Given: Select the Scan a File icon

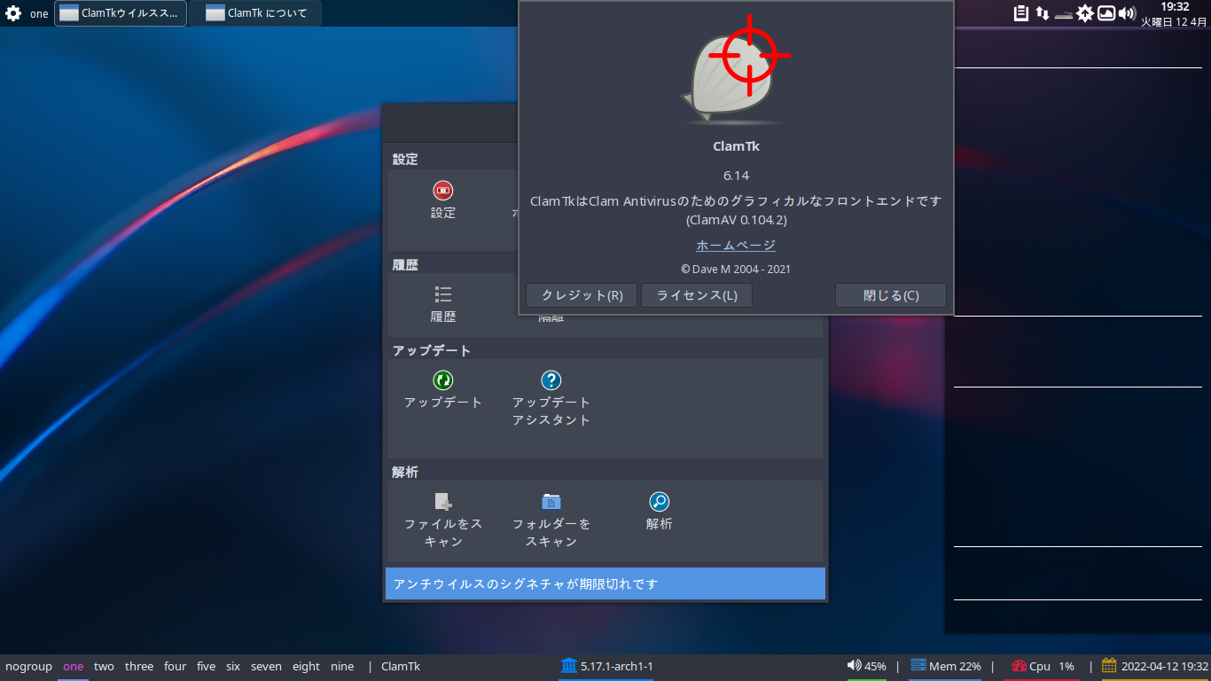Looking at the screenshot, I should coord(443,502).
